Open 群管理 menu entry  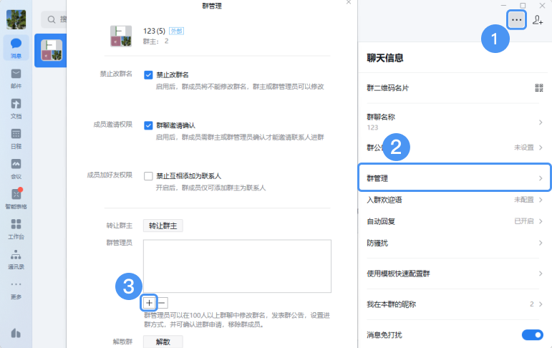[x=455, y=178]
